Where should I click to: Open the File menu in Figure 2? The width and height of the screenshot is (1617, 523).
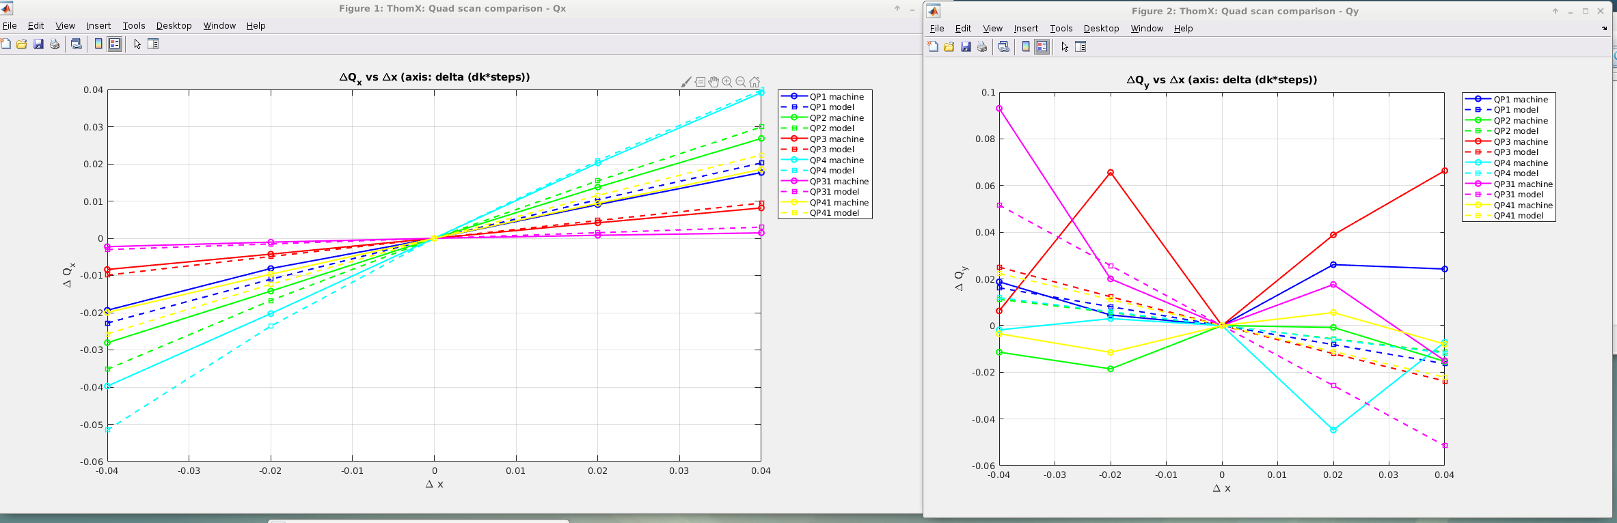(x=937, y=29)
